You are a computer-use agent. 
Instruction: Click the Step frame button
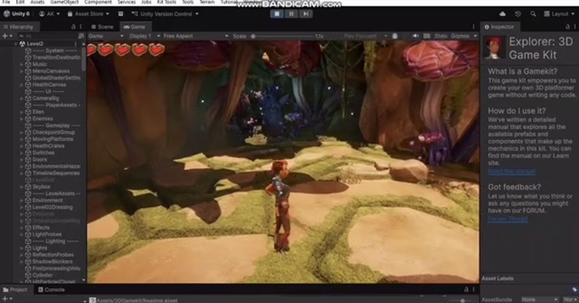click(305, 14)
